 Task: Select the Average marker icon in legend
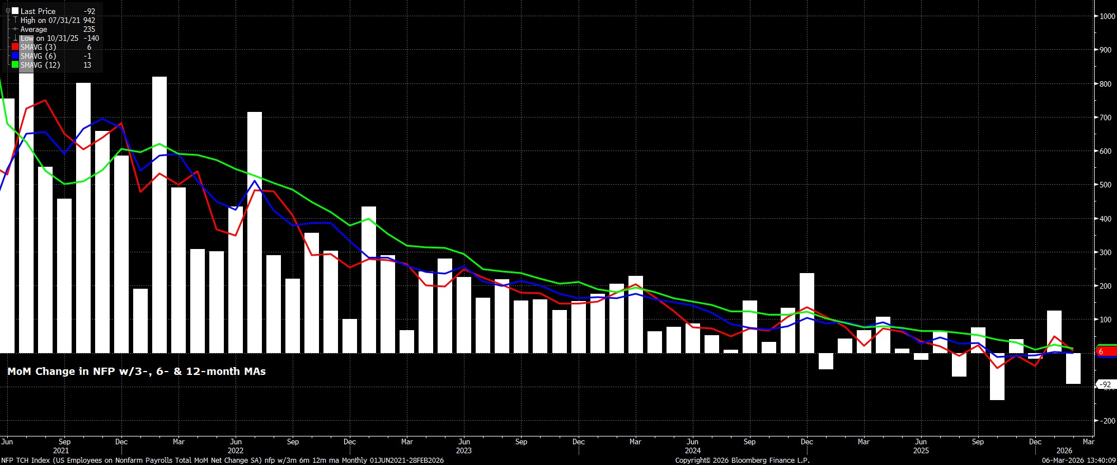click(x=15, y=29)
